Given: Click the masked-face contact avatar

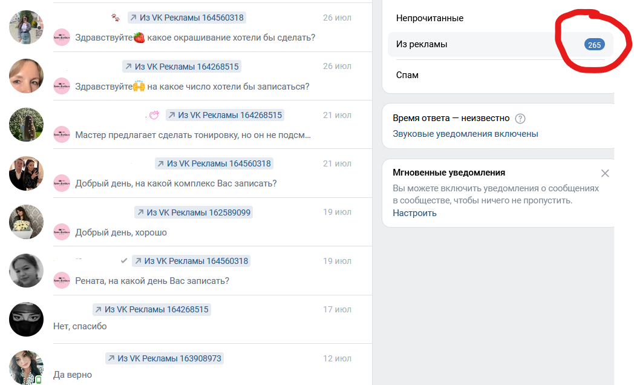Looking at the screenshot, I should [x=27, y=319].
